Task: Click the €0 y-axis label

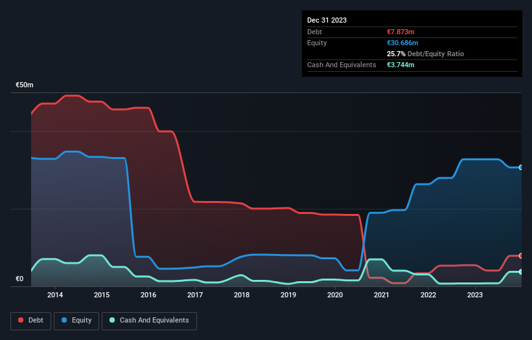Action: (x=19, y=279)
